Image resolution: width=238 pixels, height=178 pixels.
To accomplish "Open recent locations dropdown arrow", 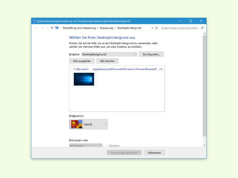I will (47, 28).
